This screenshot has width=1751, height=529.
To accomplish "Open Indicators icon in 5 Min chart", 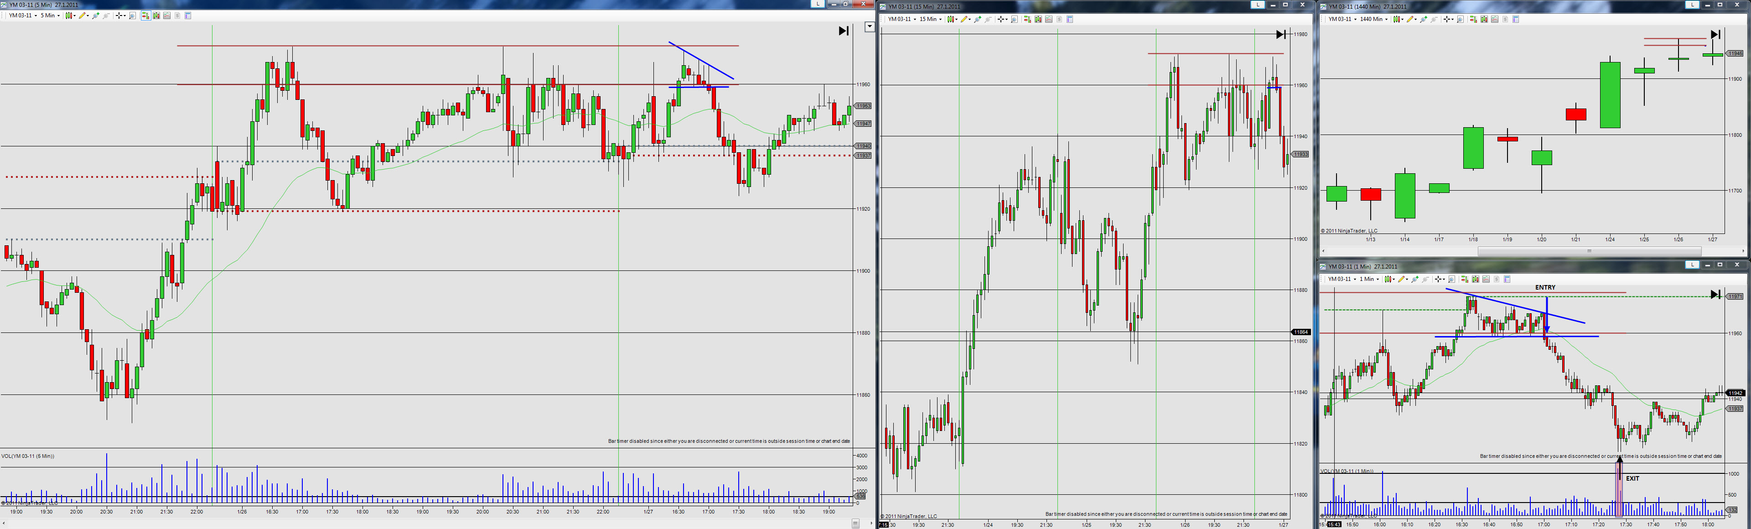I will pyautogui.click(x=166, y=16).
